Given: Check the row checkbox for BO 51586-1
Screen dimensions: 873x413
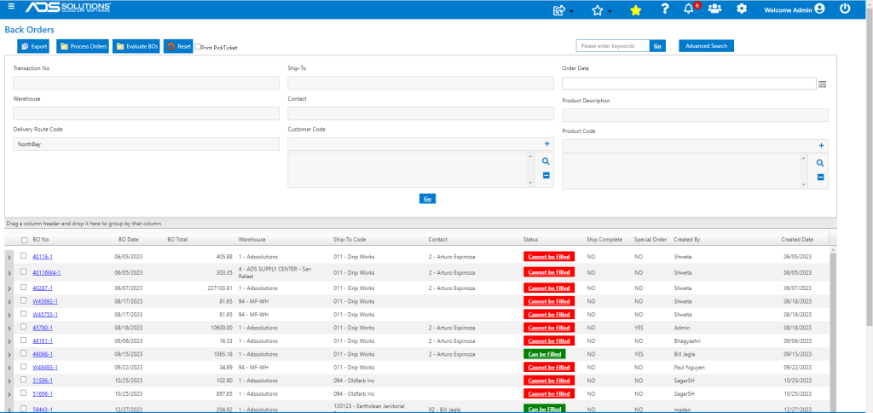Looking at the screenshot, I should pos(23,380).
